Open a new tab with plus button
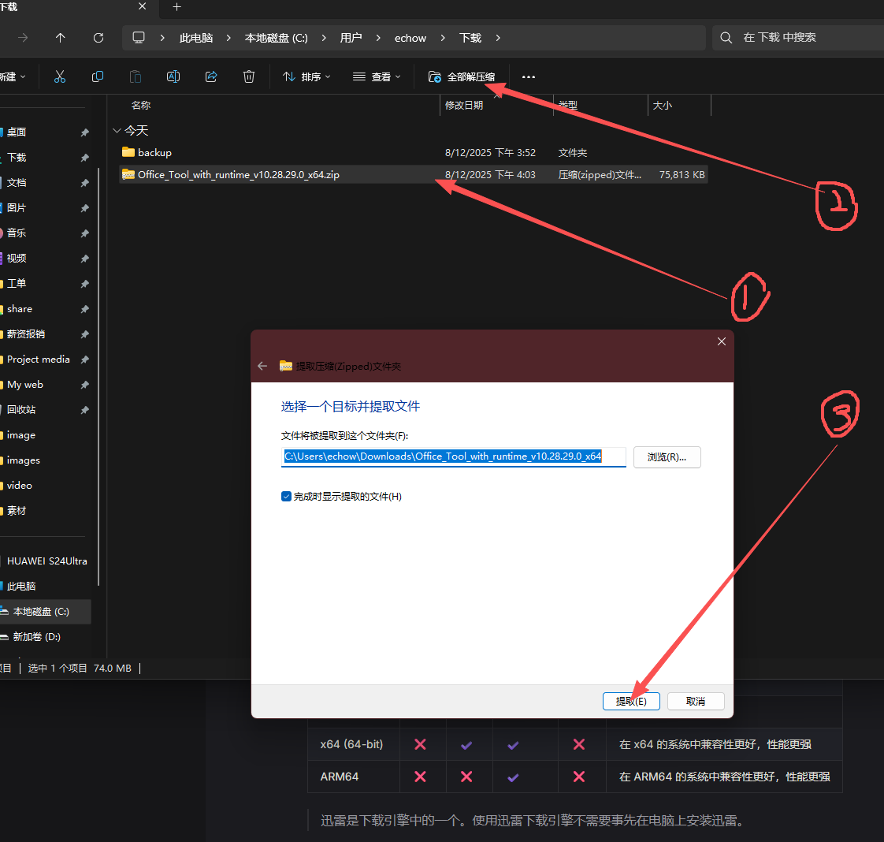Screen dimensions: 884x842 (x=177, y=7)
